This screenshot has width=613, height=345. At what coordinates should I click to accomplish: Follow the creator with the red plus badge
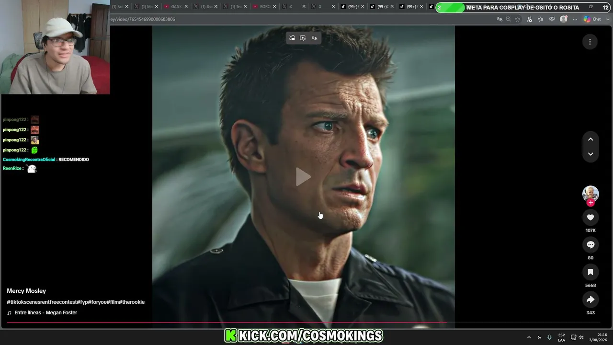point(590,203)
